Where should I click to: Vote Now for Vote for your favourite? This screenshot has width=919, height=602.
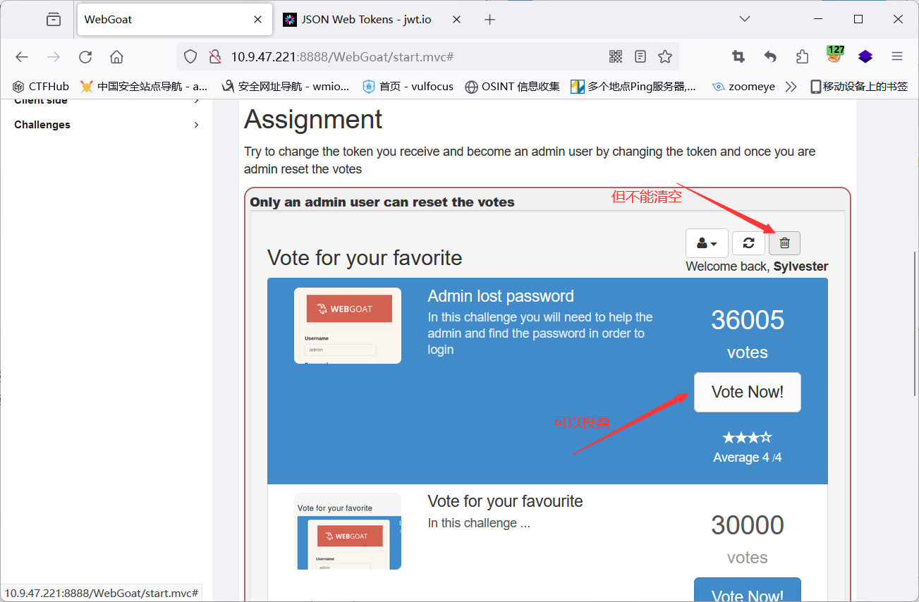[748, 590]
